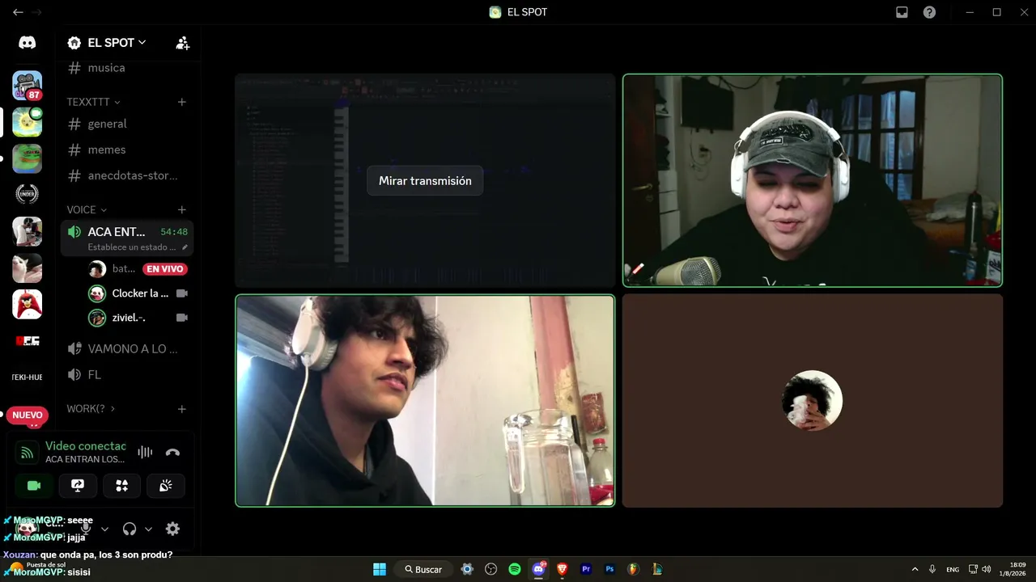Open EL SPOT server menu

117,43
